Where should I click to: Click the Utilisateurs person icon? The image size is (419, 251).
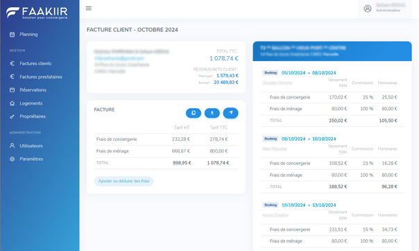click(12, 146)
